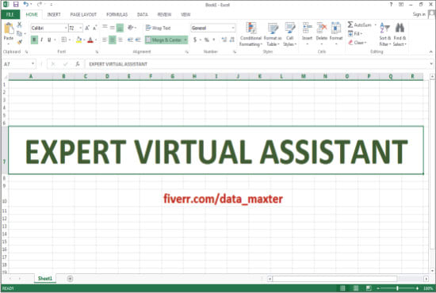Open Find & Select binoculars

[400, 34]
